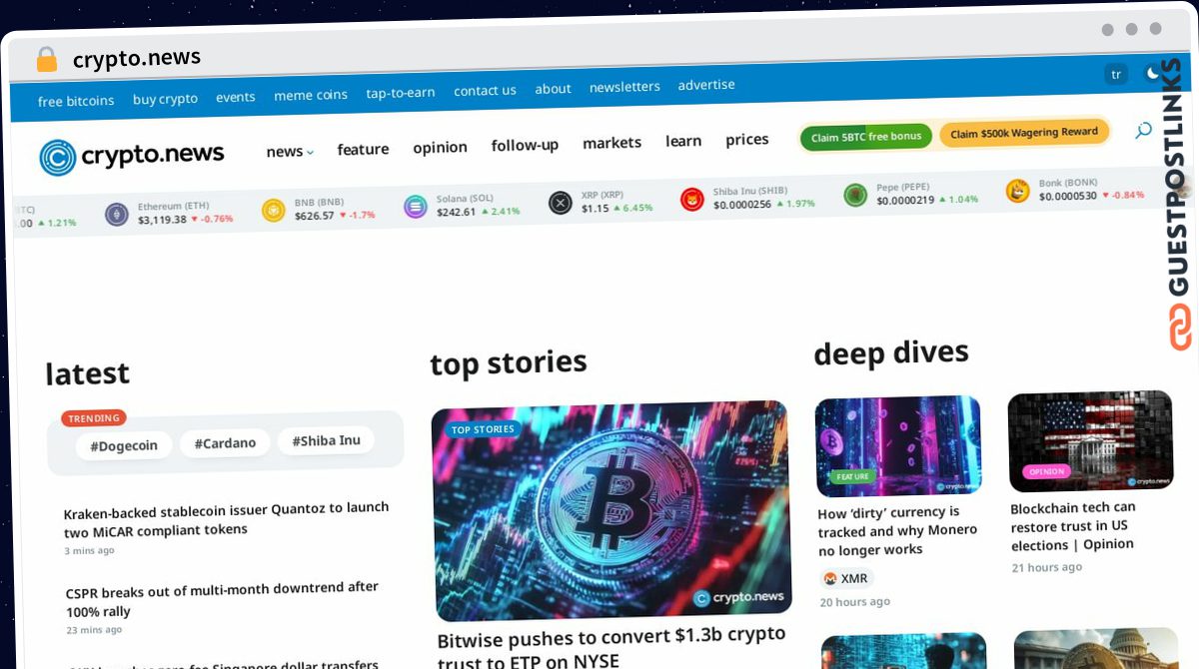
Task: Open Kraken-backed stablecoin Quantoz article
Action: (x=227, y=518)
